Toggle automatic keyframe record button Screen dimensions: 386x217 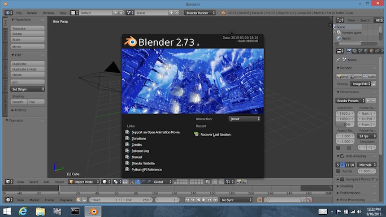click(x=259, y=200)
